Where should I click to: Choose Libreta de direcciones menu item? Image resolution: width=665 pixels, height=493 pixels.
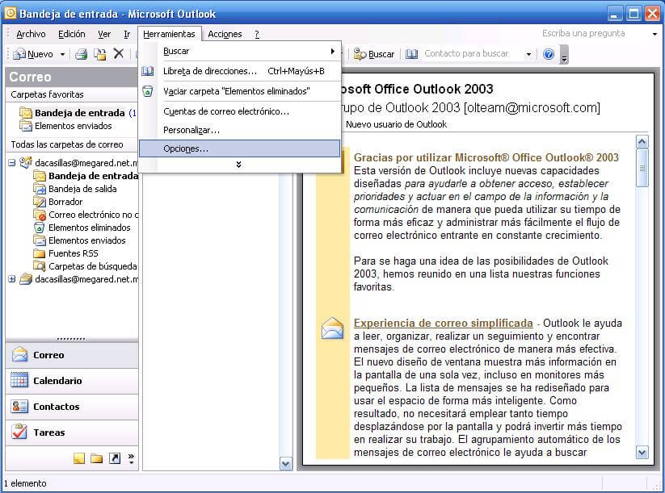pyautogui.click(x=240, y=71)
